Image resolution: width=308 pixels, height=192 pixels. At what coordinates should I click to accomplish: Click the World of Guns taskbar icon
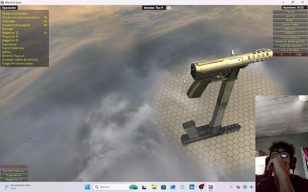(211, 187)
